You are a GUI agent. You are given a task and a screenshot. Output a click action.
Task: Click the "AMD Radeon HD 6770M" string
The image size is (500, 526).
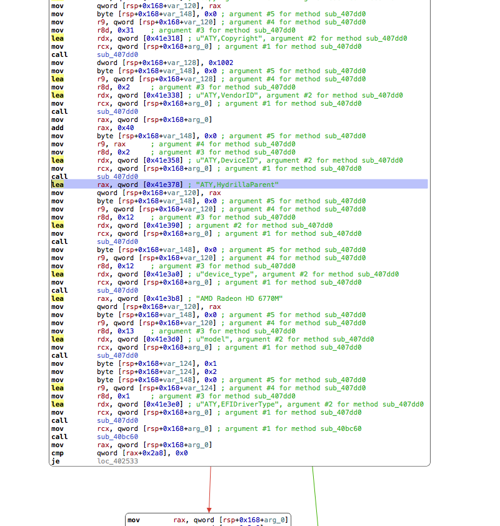[239, 298]
